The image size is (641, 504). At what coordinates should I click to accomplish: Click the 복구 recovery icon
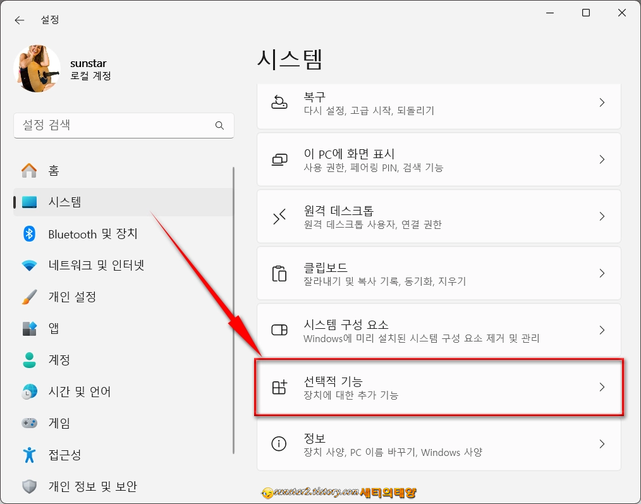pyautogui.click(x=279, y=102)
